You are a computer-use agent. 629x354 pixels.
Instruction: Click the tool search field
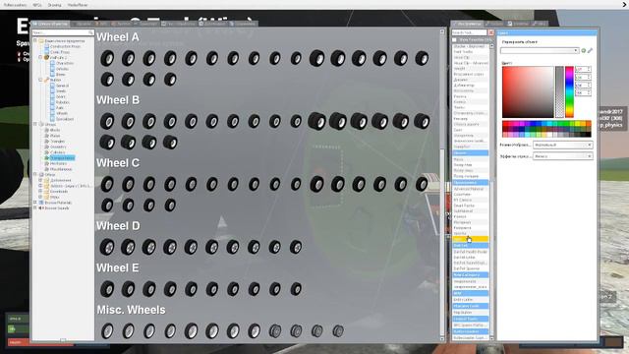pyautogui.click(x=469, y=32)
